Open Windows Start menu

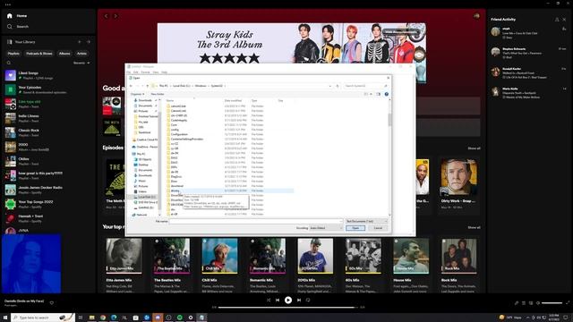coord(5,318)
